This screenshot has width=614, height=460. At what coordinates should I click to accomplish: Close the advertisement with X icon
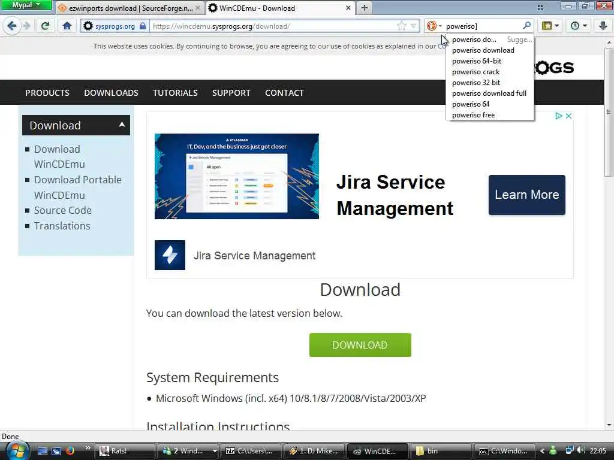pos(568,116)
